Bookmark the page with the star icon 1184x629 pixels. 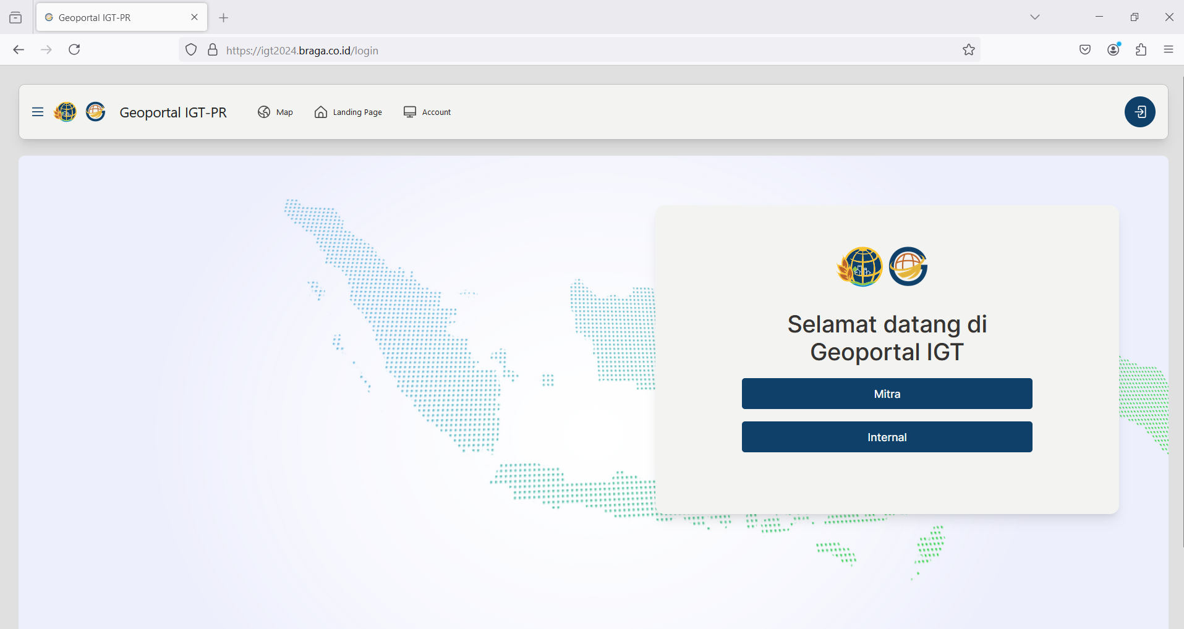[968, 49]
